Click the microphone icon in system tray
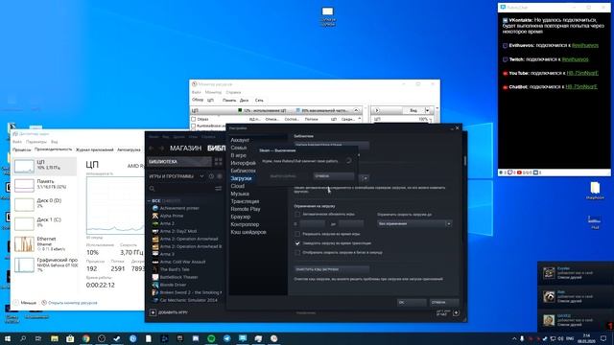The width and height of the screenshot is (614, 345). 522,338
